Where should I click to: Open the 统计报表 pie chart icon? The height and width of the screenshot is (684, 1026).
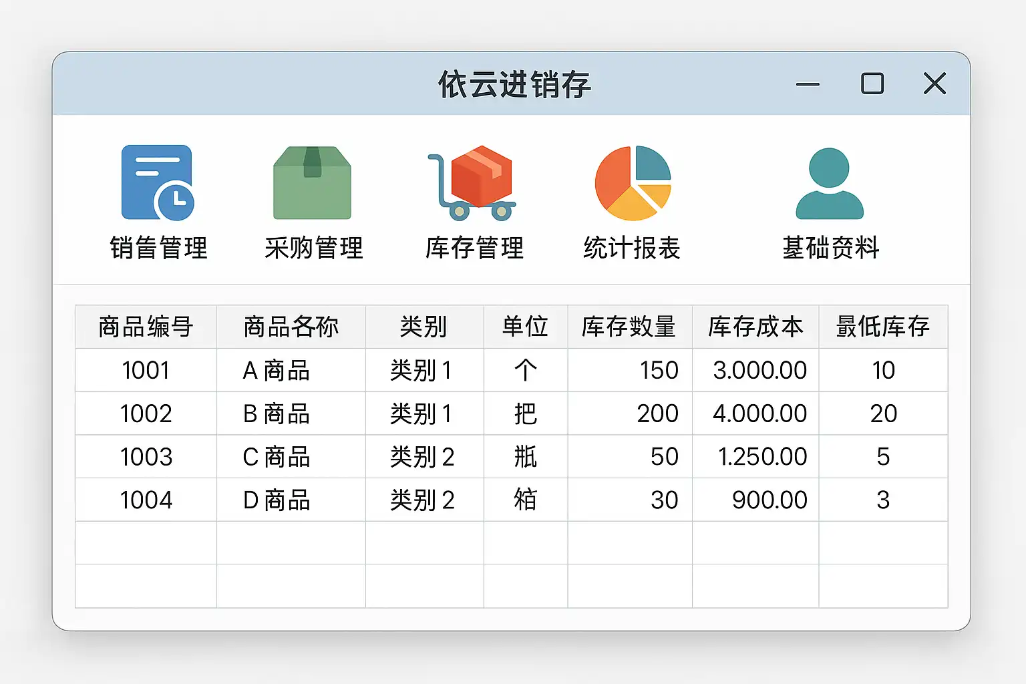point(632,184)
